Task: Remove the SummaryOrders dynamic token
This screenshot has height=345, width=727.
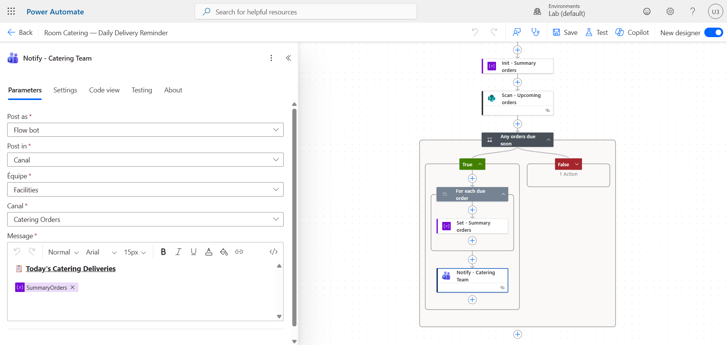Action: coord(73,287)
